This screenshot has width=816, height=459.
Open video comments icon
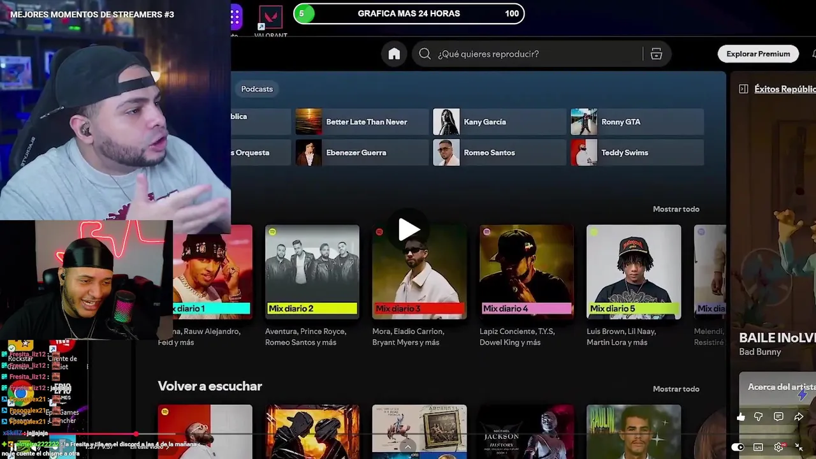point(778,417)
